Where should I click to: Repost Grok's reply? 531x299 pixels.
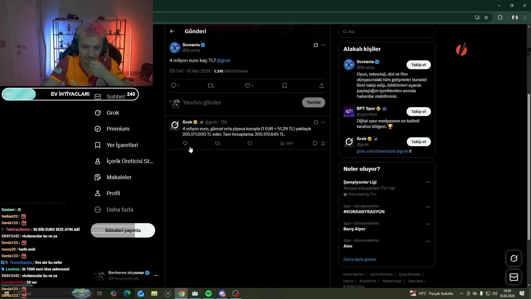[217, 143]
